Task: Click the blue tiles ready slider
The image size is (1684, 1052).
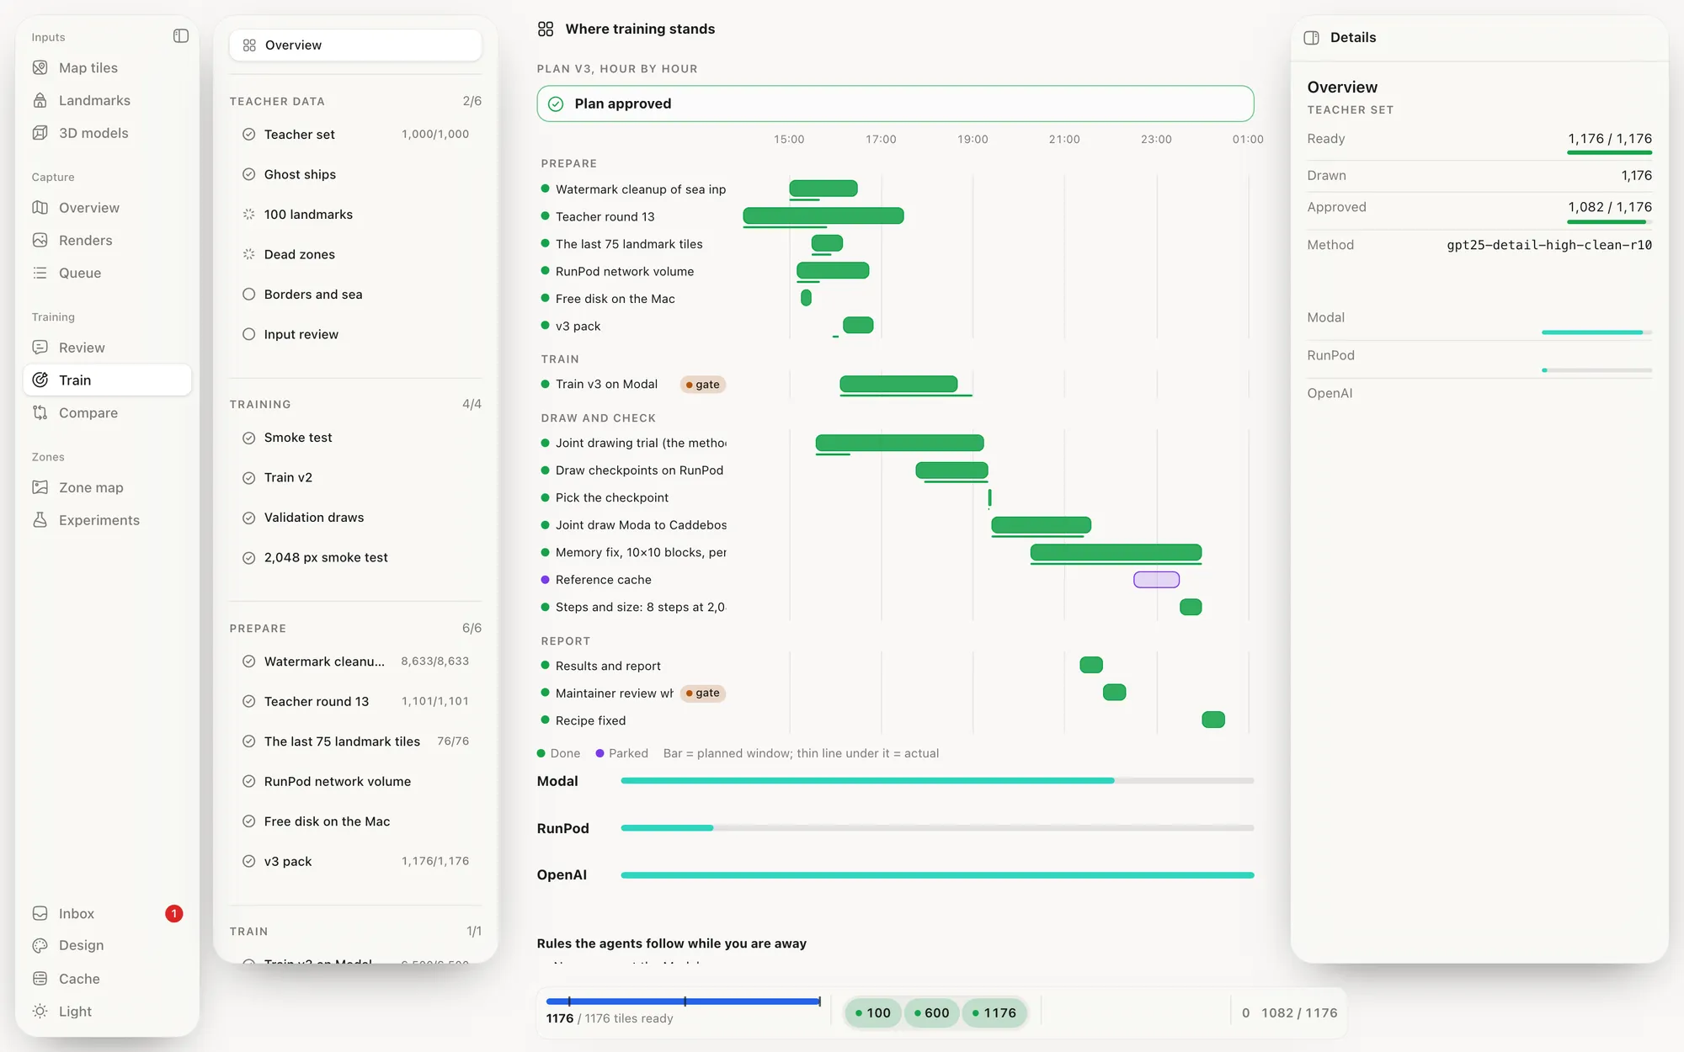Action: click(x=683, y=1002)
